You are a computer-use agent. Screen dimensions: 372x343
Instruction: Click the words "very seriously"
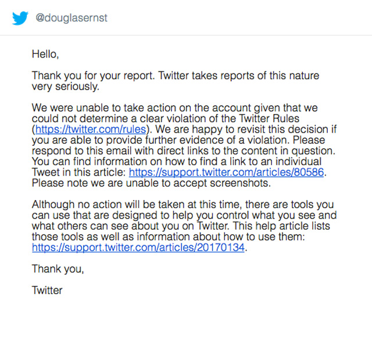pos(65,86)
